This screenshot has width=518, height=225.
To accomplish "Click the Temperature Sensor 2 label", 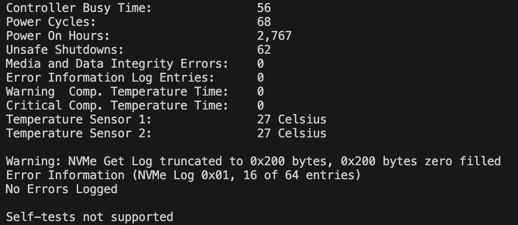I will point(79,133).
